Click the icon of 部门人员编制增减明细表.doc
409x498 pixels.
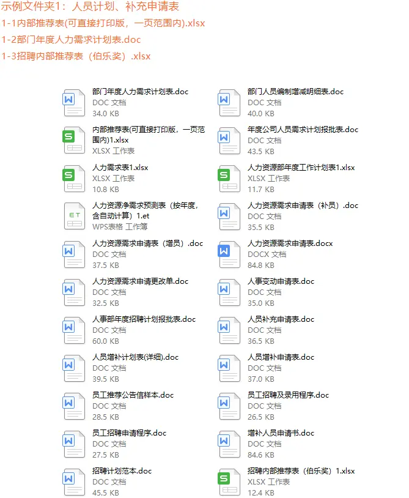click(x=229, y=102)
